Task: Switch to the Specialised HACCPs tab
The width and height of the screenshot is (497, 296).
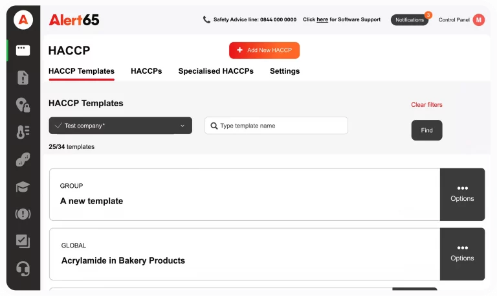Action: click(x=215, y=71)
